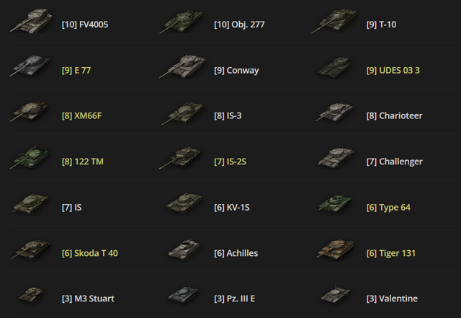Open the [6] Type 64 label
Screen dimensions: 461x318
tap(388, 208)
